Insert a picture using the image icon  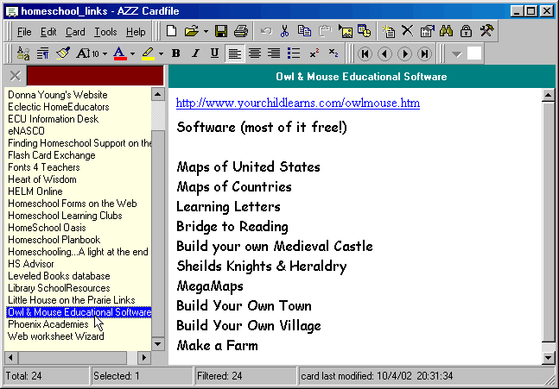(346, 31)
